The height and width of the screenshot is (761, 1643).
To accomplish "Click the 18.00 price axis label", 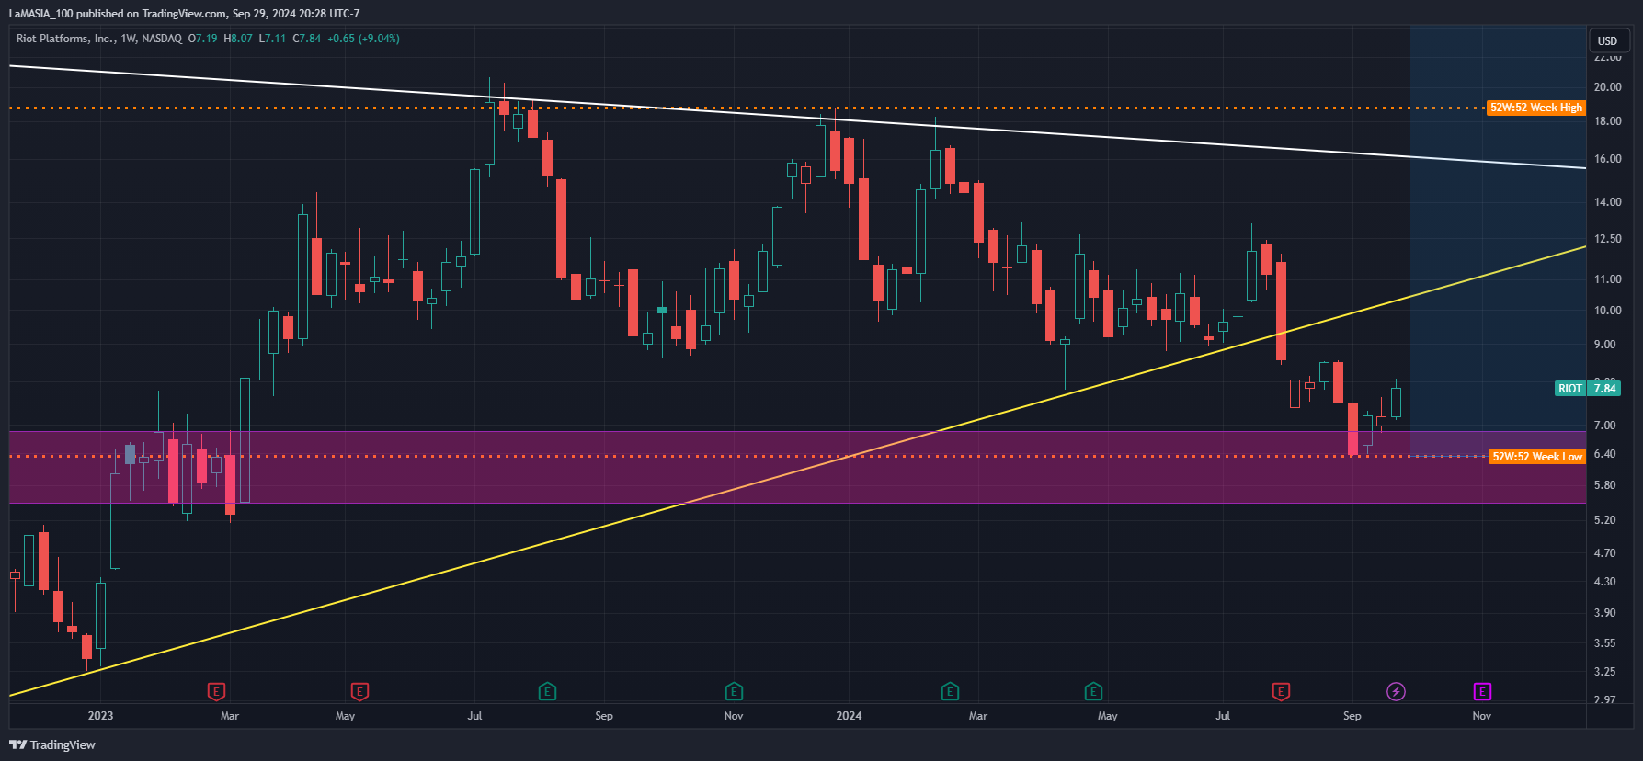I will 1608,121.
